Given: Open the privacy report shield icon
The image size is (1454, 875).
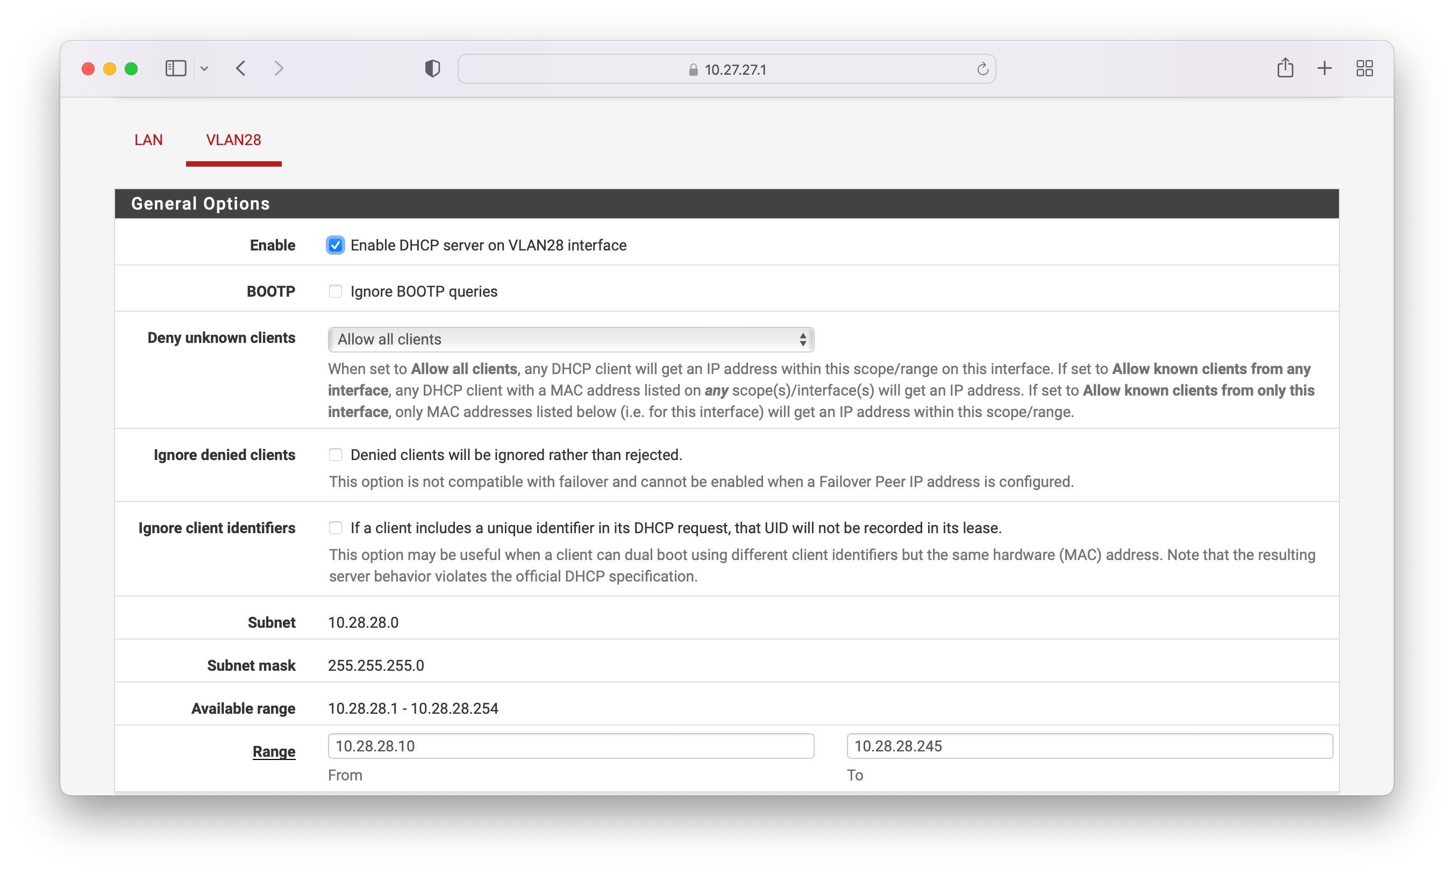Looking at the screenshot, I should click(432, 68).
